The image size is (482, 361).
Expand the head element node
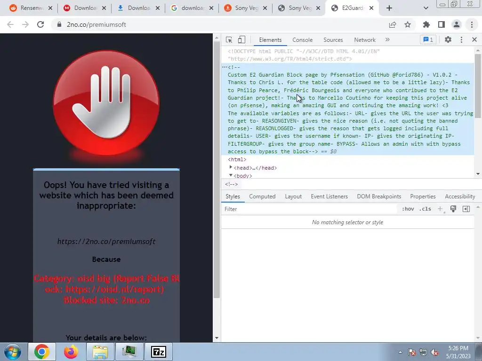click(x=231, y=167)
